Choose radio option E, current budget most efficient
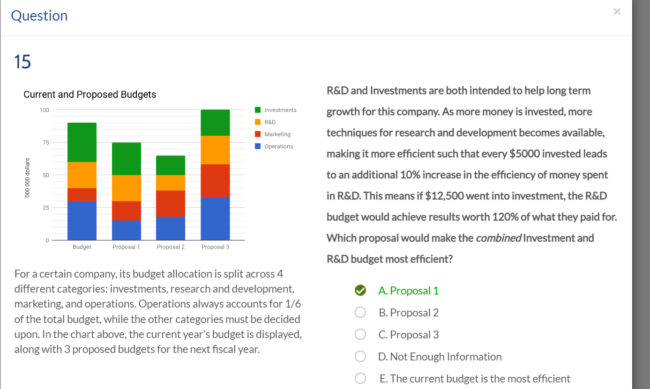The image size is (650, 389). point(360,378)
